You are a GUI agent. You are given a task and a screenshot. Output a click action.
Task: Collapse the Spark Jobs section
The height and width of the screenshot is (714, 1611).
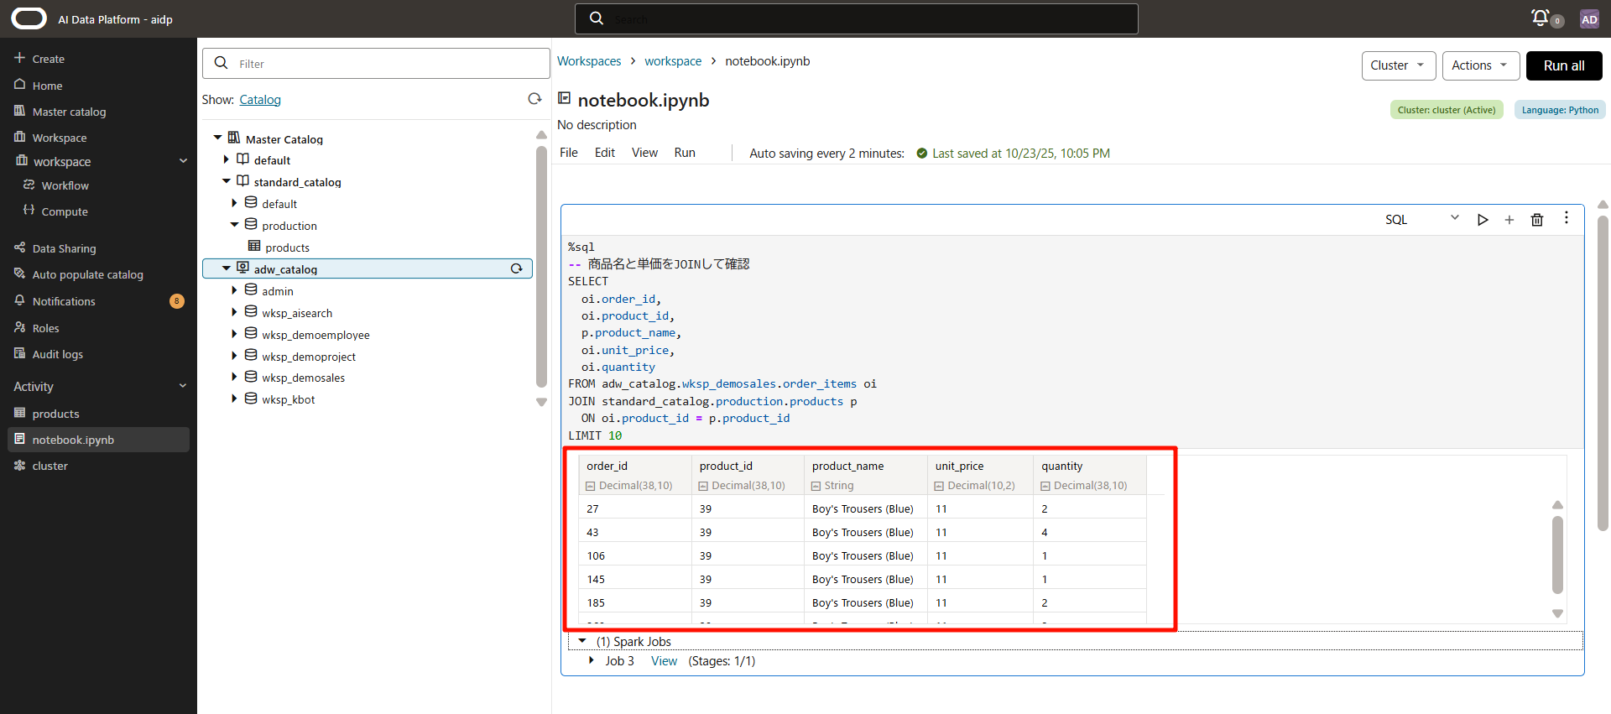click(582, 641)
